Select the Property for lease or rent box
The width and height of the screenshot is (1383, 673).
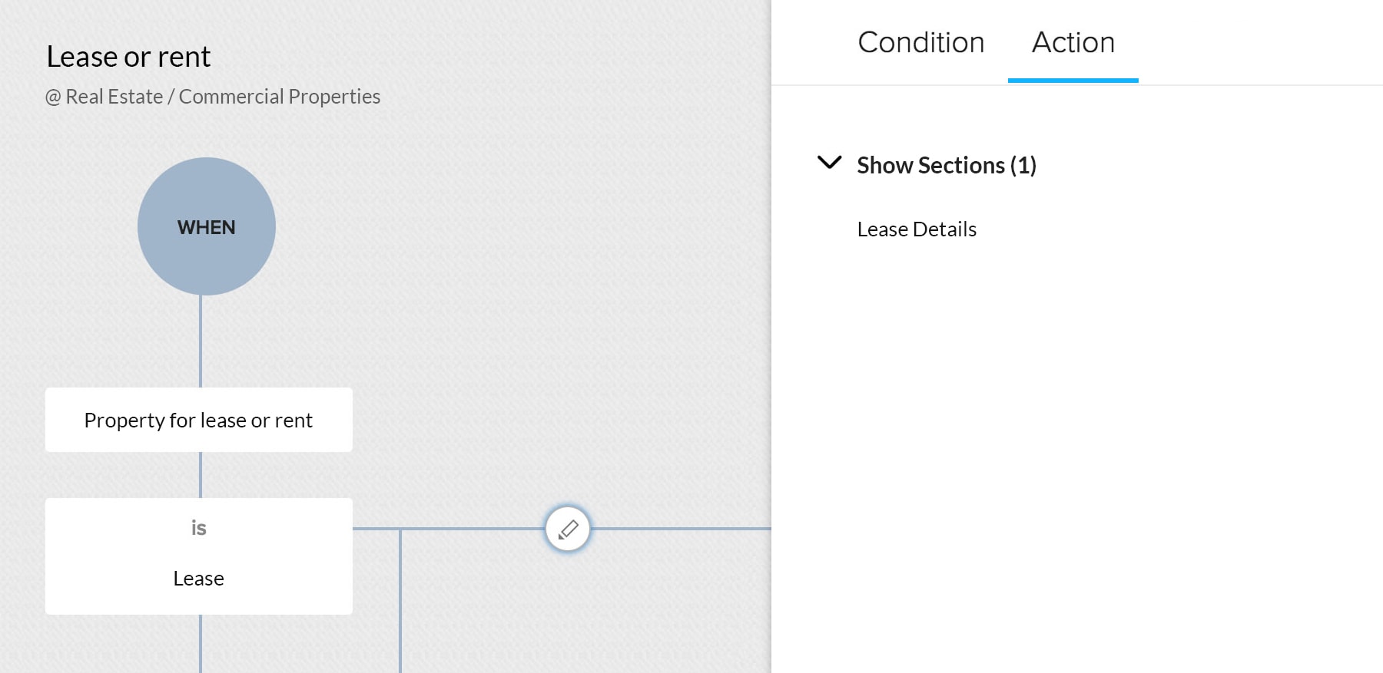pos(199,420)
